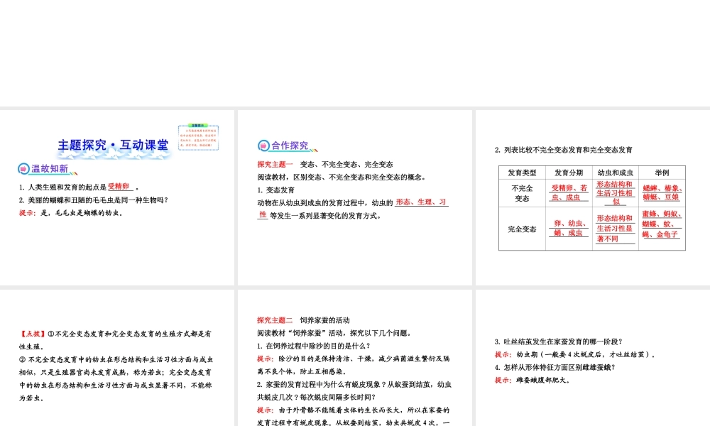Click the icon beside 合作探究 heading

tap(263, 146)
